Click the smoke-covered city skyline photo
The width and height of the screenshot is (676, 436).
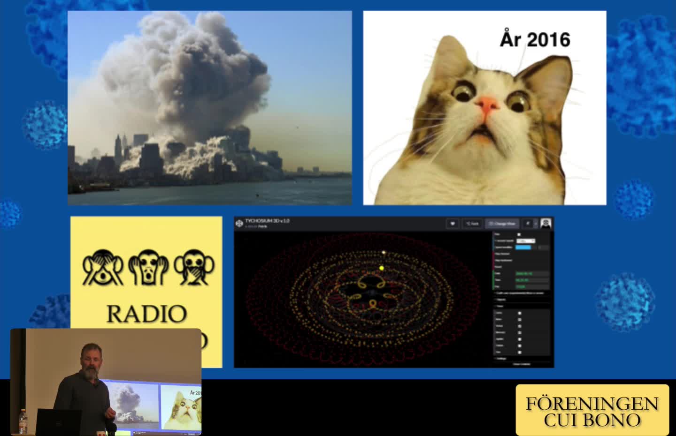click(x=210, y=108)
